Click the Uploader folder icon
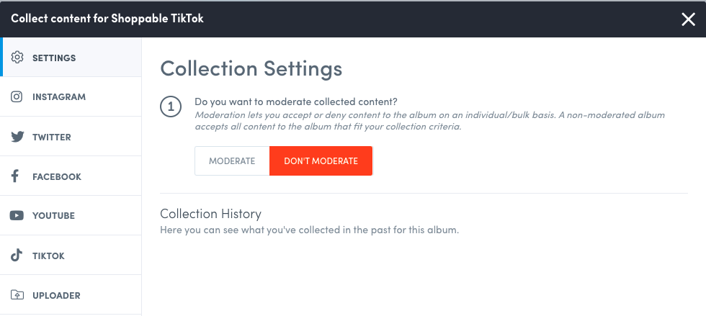The height and width of the screenshot is (316, 706). (17, 295)
